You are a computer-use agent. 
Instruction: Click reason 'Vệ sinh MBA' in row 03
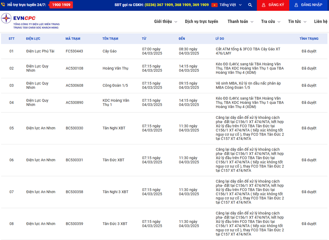click(x=248, y=85)
